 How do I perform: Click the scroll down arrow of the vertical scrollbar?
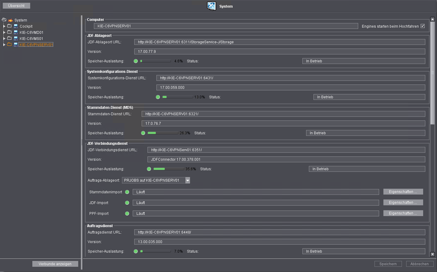coord(432,254)
